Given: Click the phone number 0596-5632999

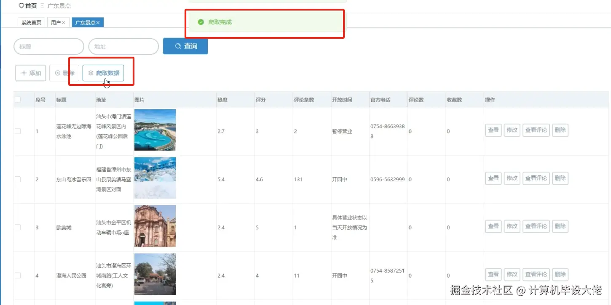Looking at the screenshot, I should click(388, 180).
